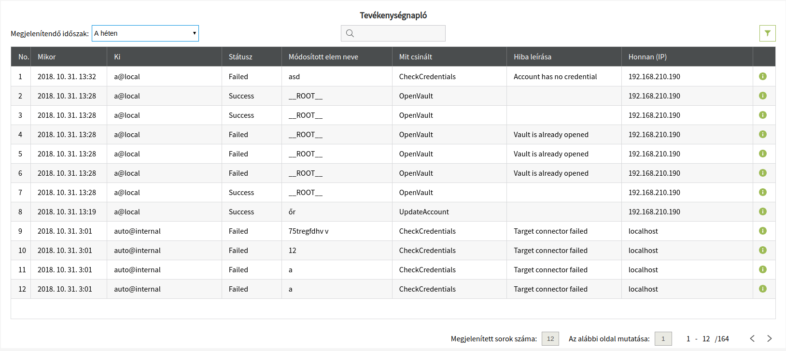Open info icon for row 1
786x351 pixels.
click(x=763, y=76)
